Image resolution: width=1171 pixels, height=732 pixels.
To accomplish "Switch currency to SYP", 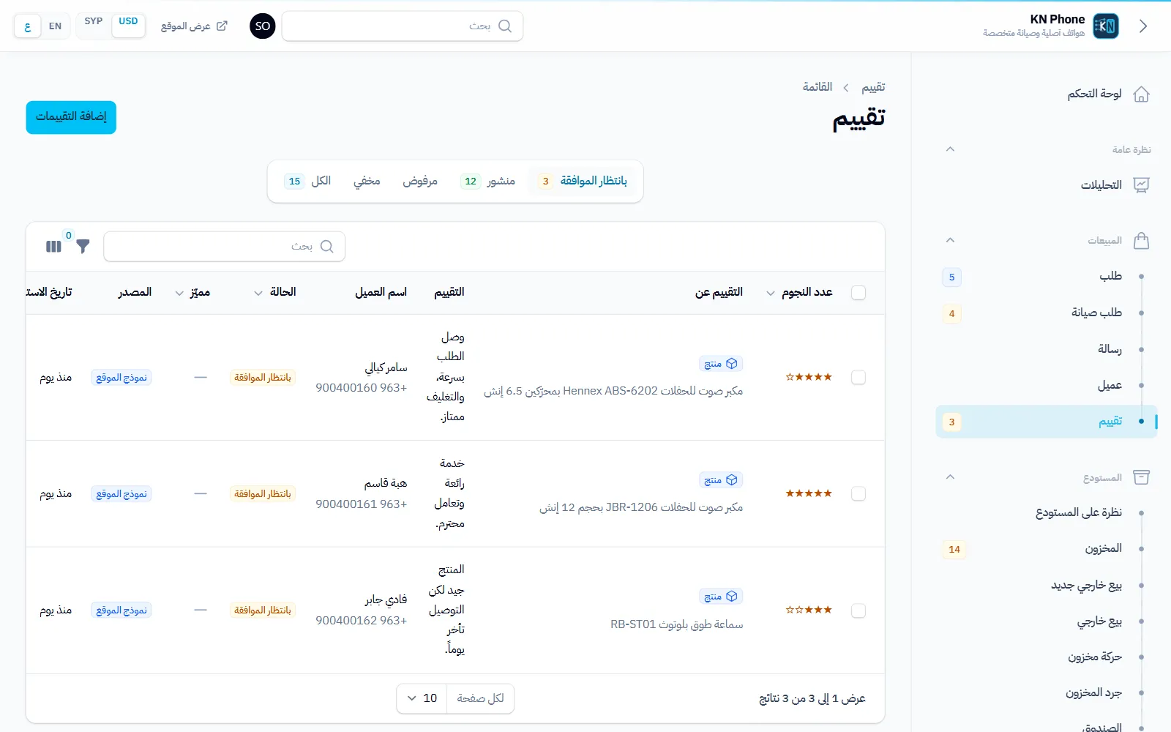I will 94,22.
